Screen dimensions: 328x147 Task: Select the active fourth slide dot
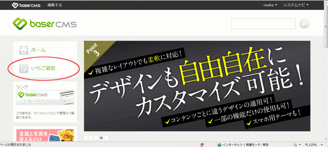tap(101, 138)
